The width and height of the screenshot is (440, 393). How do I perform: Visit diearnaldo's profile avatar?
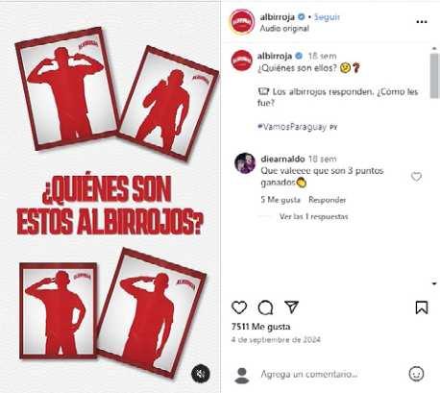coord(245,163)
